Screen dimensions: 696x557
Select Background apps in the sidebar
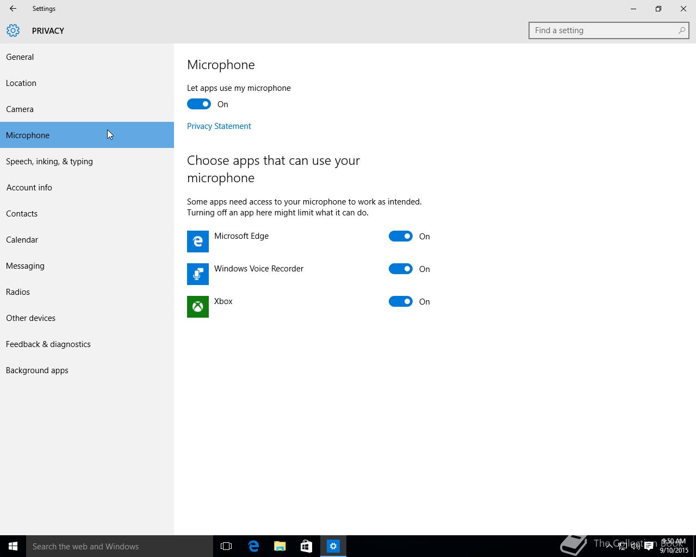87,370
